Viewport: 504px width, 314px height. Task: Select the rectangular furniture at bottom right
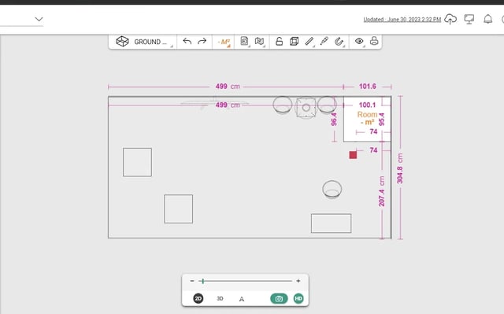(x=331, y=223)
